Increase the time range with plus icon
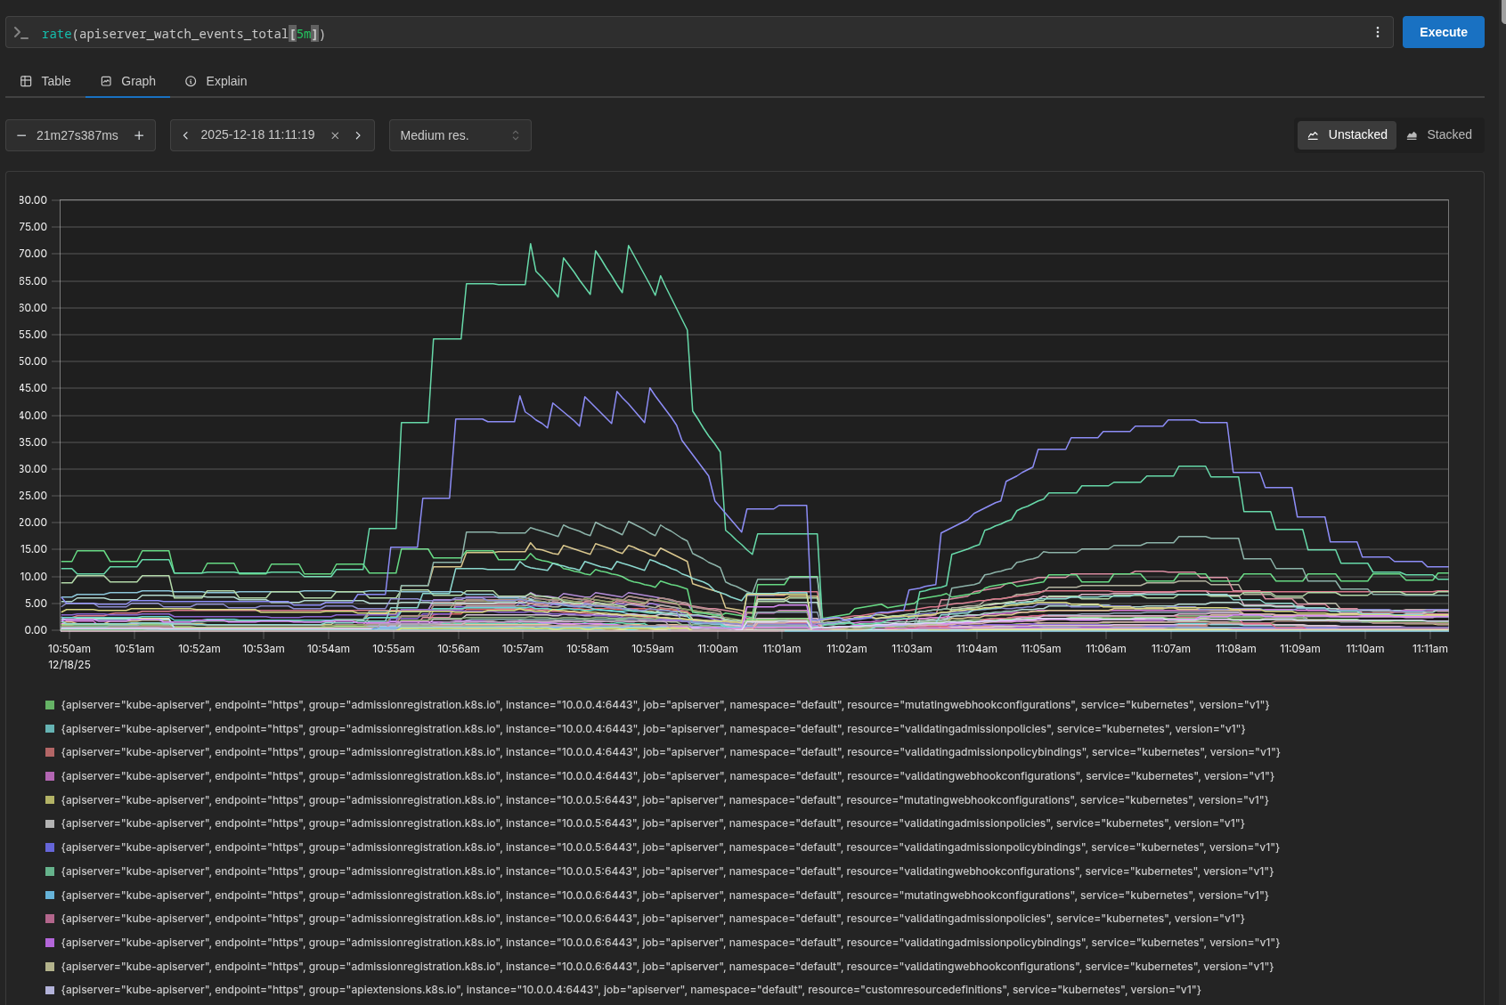Screen dimensions: 1506x1005 pyautogui.click(x=139, y=135)
